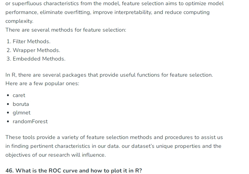
Task: Click the line starting 'or superfluous characteristics'
Action: 115,3
